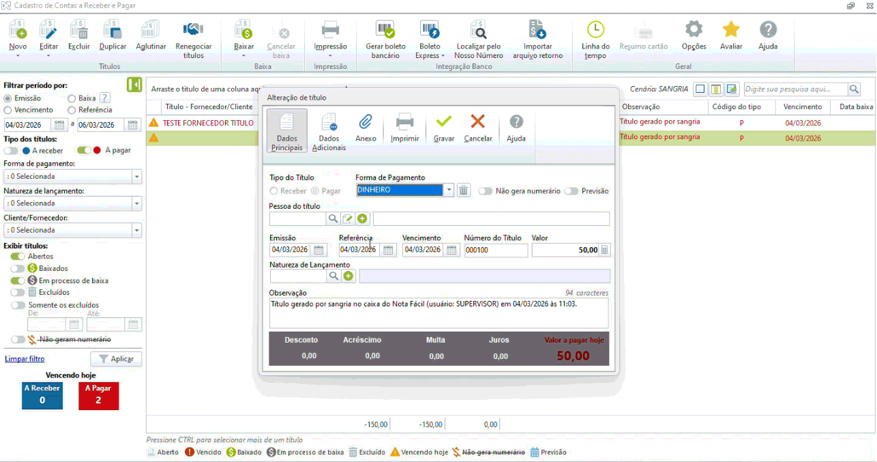Open the calendar for filter end date 06/03/2026
The image size is (877, 462).
coord(132,125)
